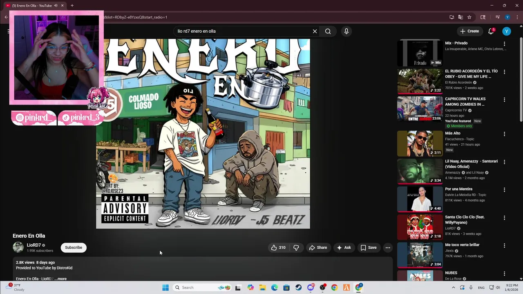Go back in browser history
This screenshot has height=294, width=523.
[x=6, y=17]
